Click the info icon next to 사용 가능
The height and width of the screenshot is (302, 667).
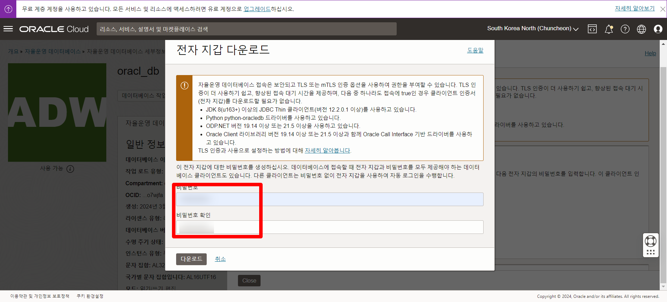click(x=70, y=169)
